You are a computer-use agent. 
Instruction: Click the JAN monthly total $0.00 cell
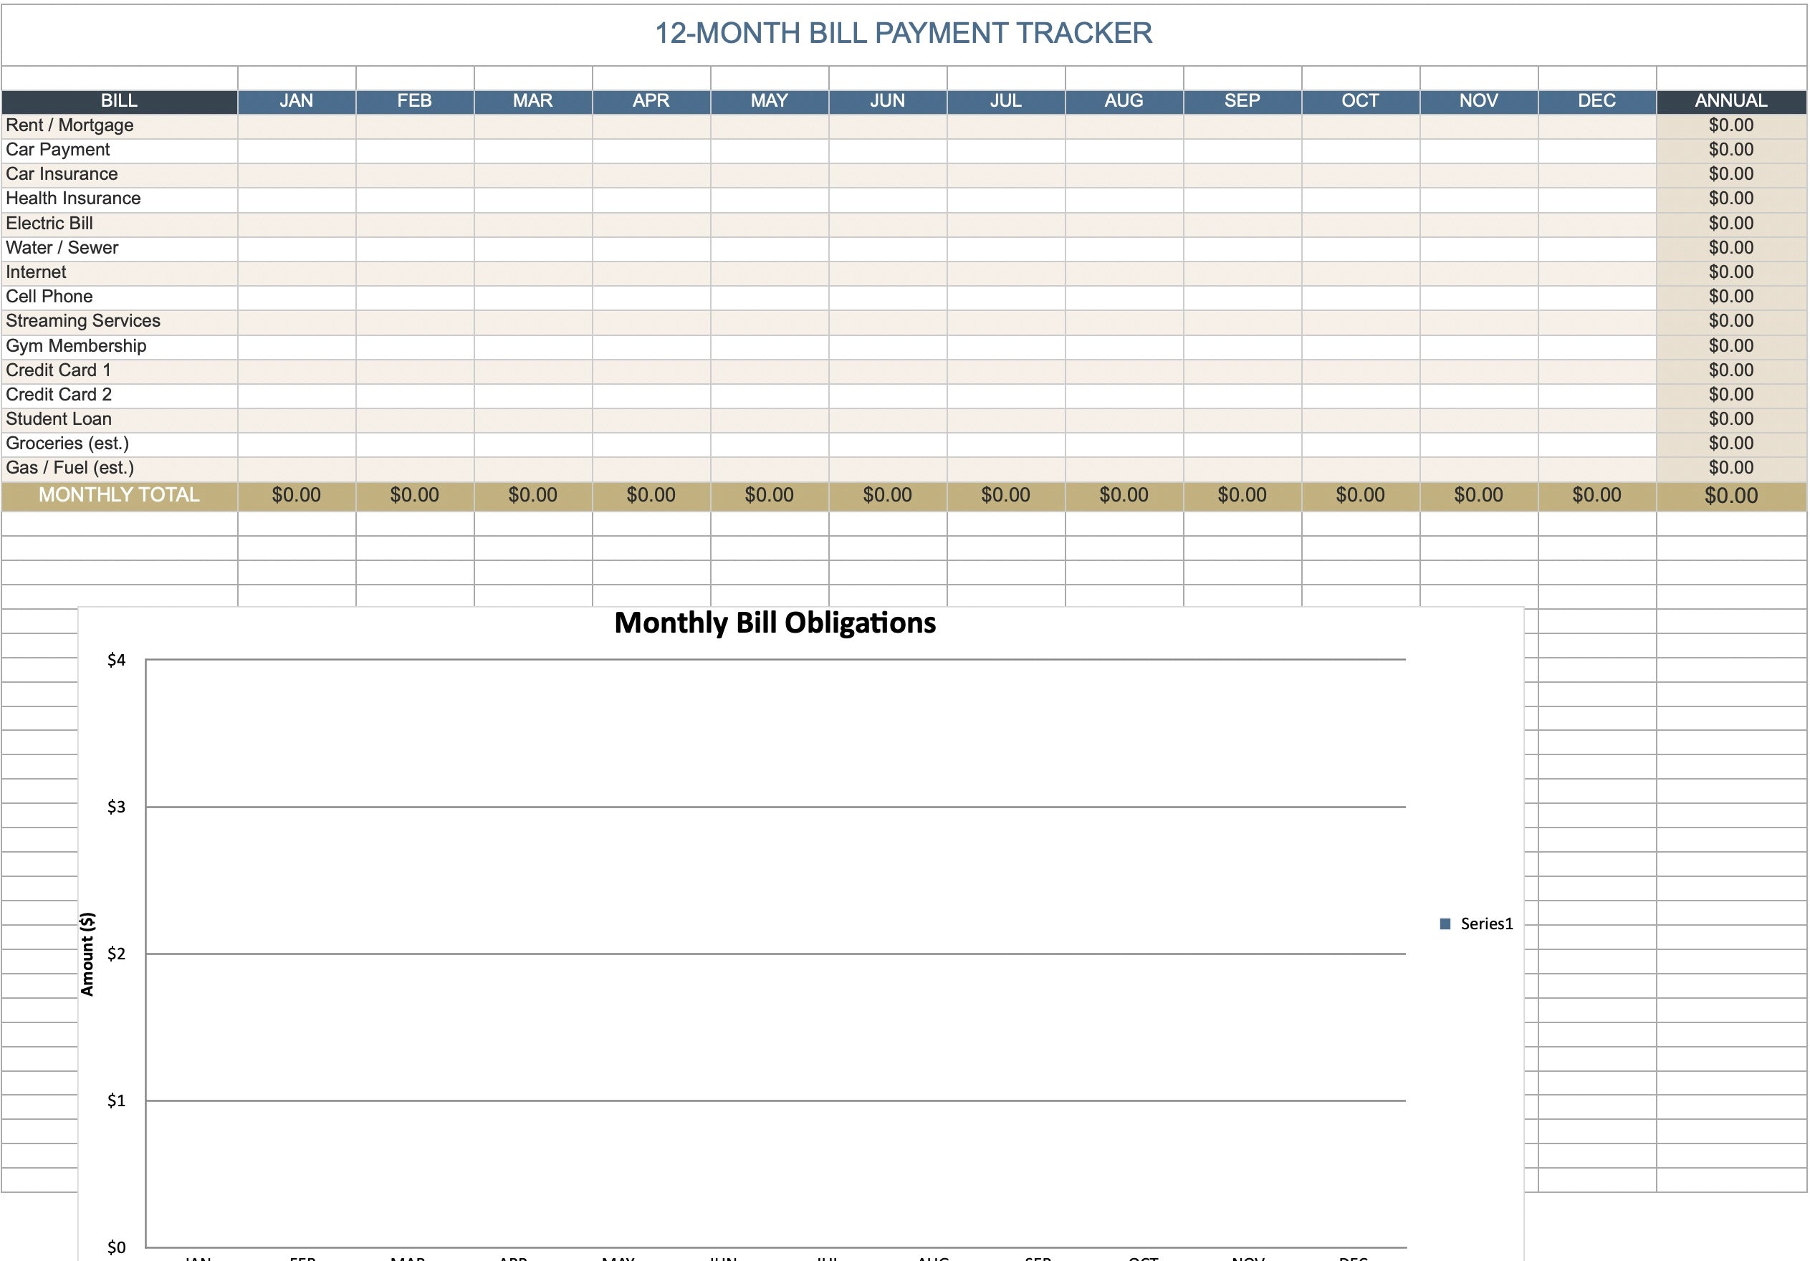pyautogui.click(x=297, y=496)
